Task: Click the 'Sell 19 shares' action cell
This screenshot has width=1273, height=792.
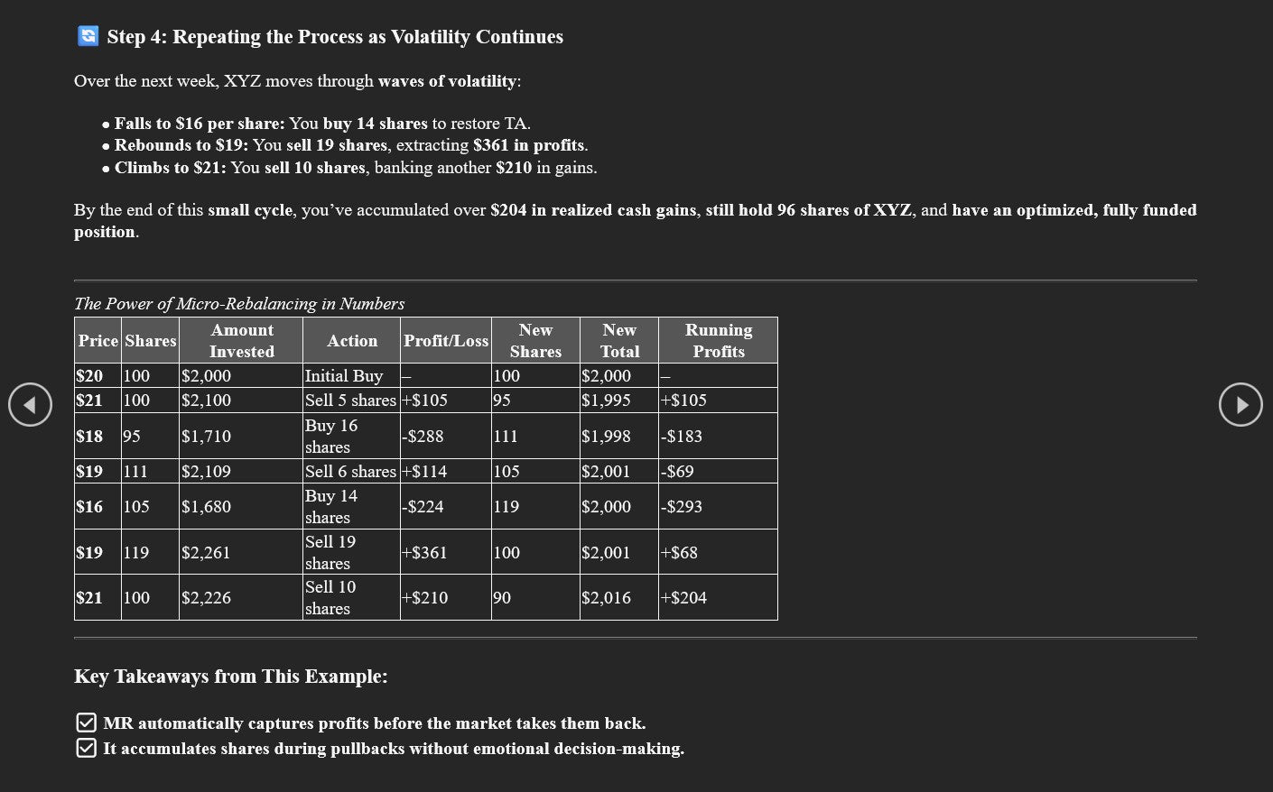Action: coord(330,552)
